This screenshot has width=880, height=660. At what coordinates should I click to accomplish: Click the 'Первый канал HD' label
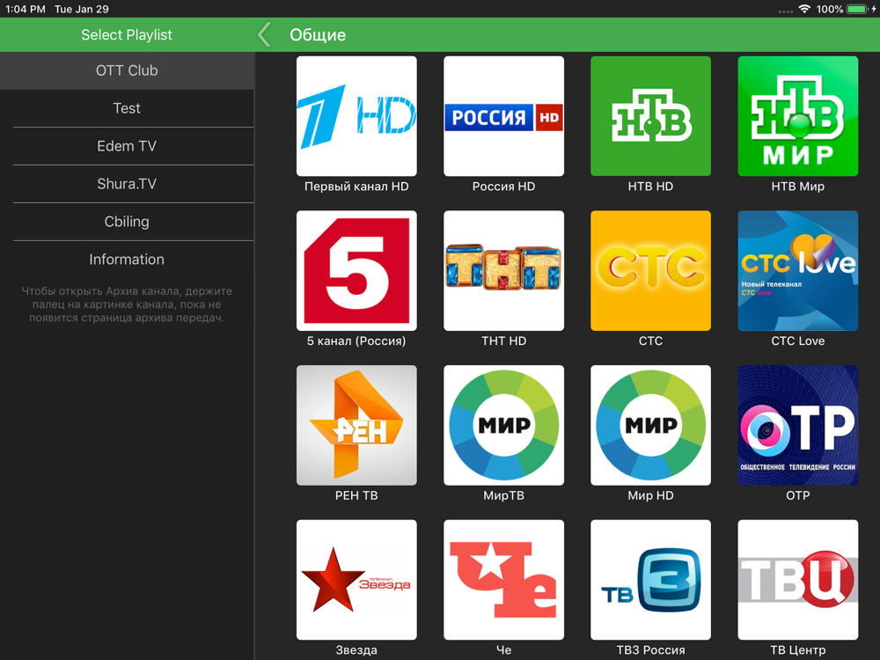pyautogui.click(x=356, y=187)
